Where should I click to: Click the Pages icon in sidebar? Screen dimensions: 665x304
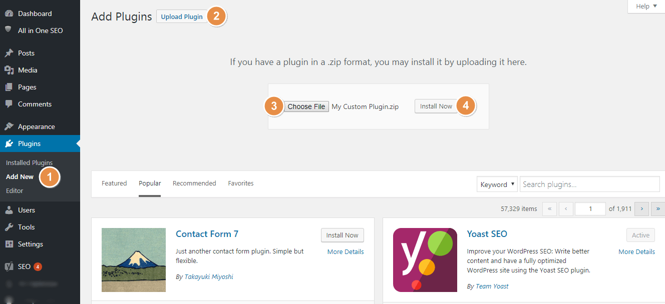[9, 87]
